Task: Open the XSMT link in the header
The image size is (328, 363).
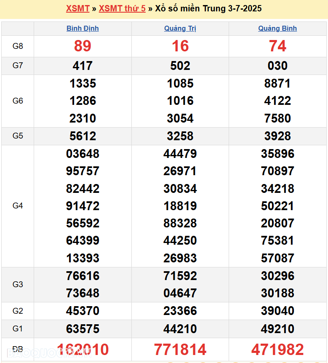Action: point(77,8)
